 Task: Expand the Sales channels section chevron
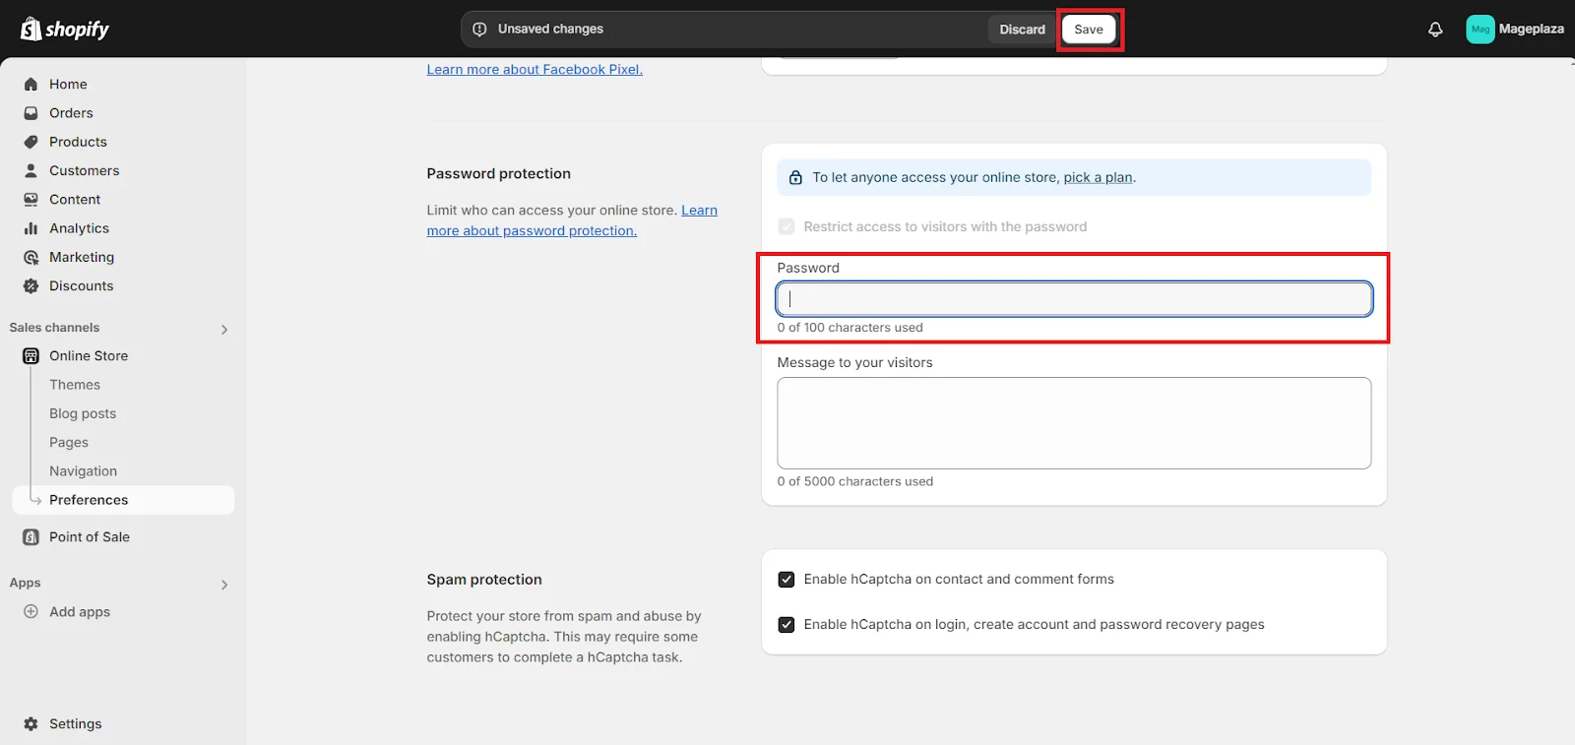click(224, 330)
